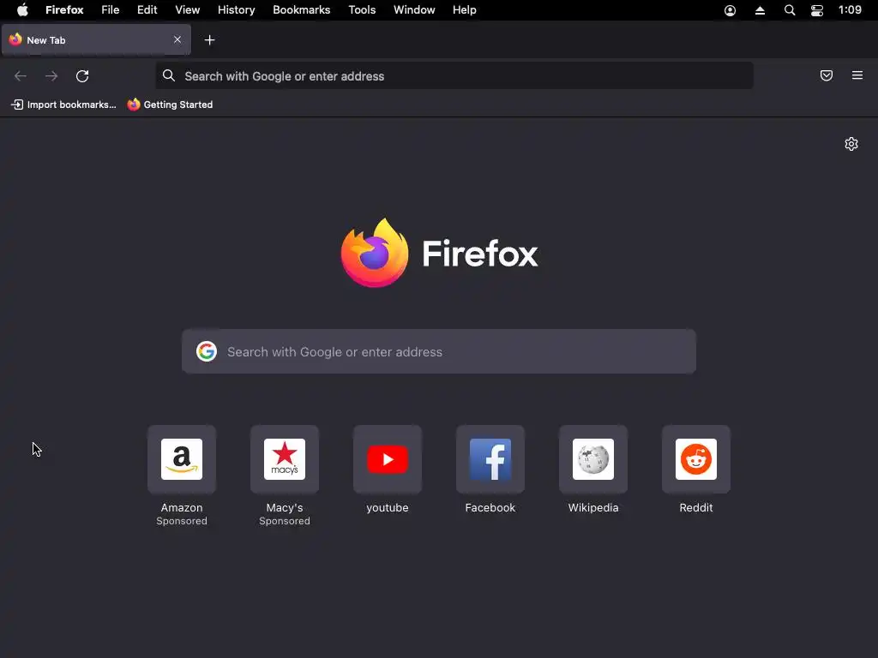Open the File menu
The image size is (878, 658).
[x=111, y=10]
